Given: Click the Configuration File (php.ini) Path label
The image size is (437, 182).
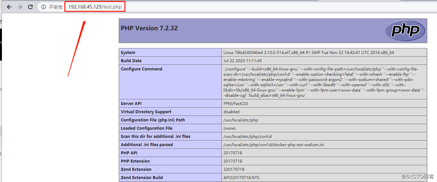Looking at the screenshot, I should pos(153,120).
